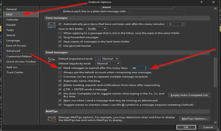
Task: Click Empty Auto-Complete List button
Action: click(x=189, y=95)
